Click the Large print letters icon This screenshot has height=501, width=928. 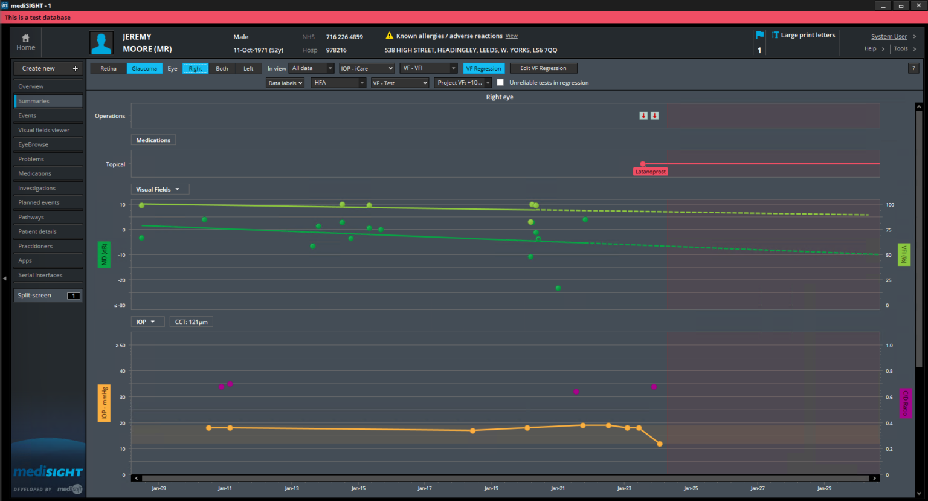coord(775,35)
